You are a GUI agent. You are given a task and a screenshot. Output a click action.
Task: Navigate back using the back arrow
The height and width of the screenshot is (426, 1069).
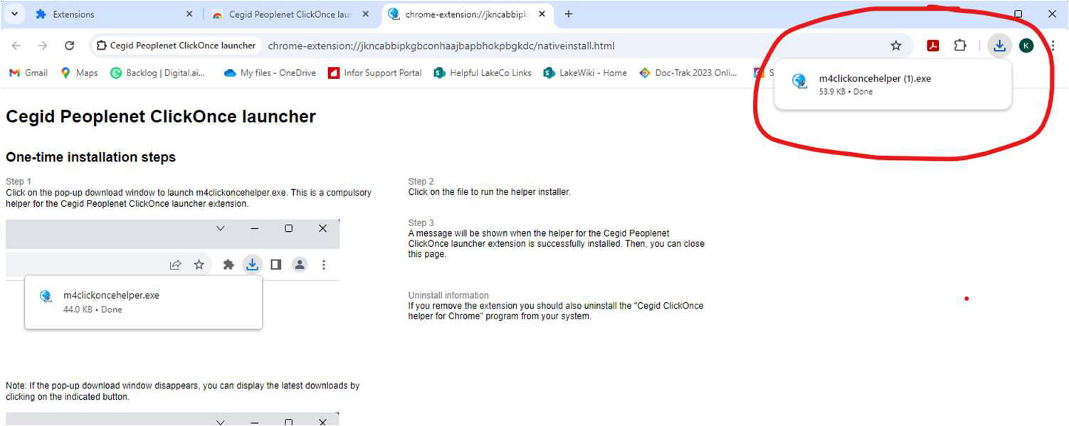[16, 45]
